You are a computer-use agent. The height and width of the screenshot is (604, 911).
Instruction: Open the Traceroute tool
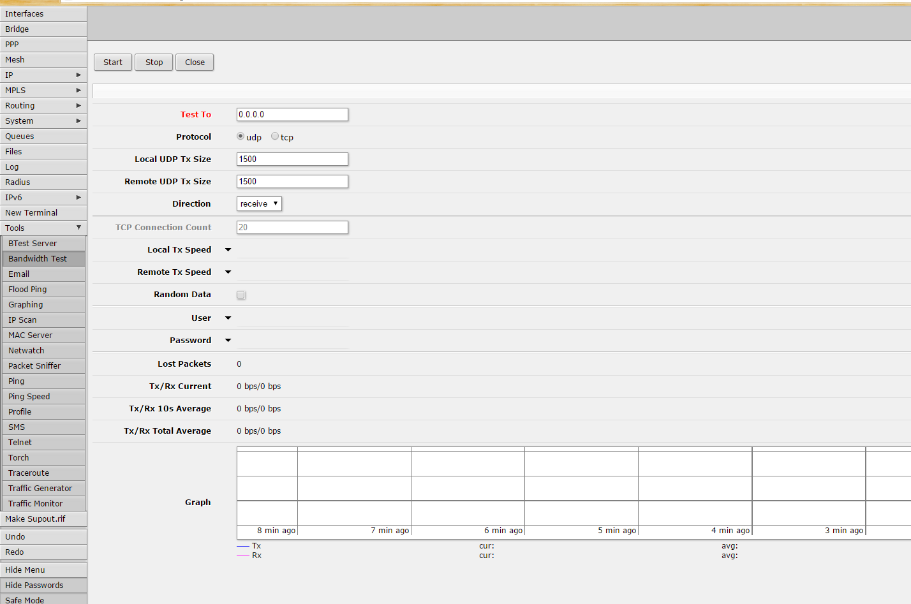[44, 473]
